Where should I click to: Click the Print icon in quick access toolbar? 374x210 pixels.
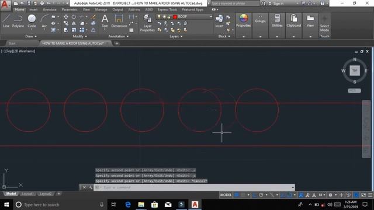tap(42, 3)
